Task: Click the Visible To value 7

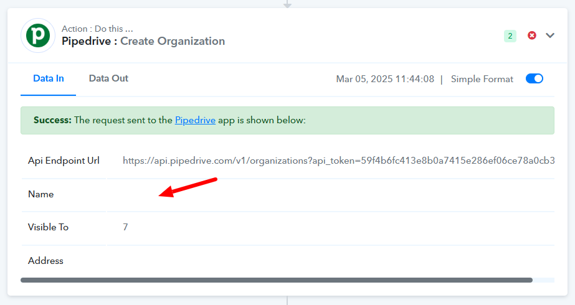Action: (125, 227)
